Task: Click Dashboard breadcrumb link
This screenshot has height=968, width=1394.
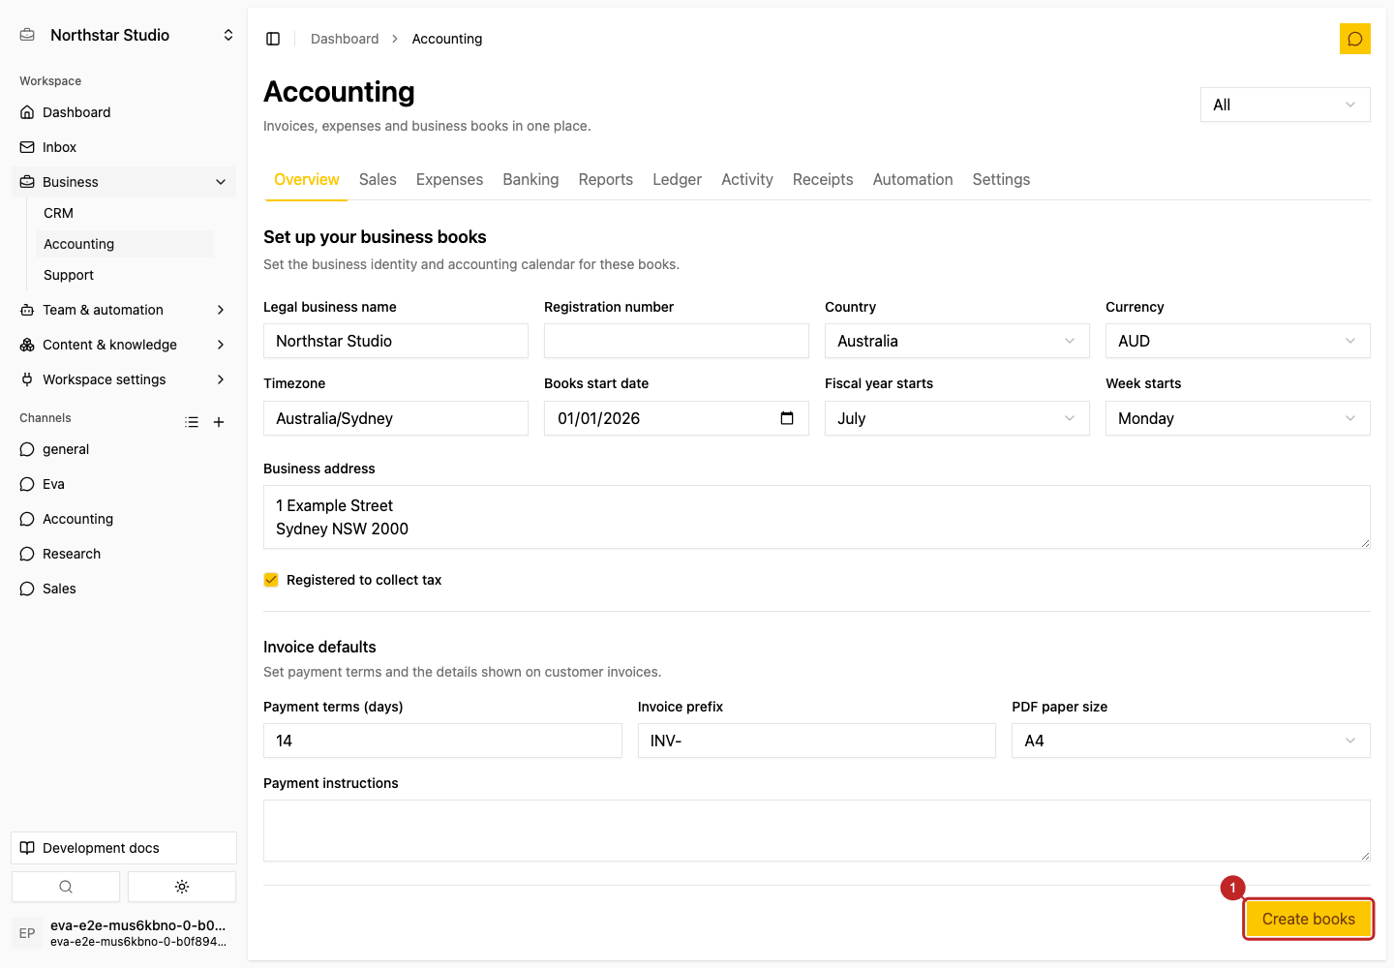Action: [345, 39]
